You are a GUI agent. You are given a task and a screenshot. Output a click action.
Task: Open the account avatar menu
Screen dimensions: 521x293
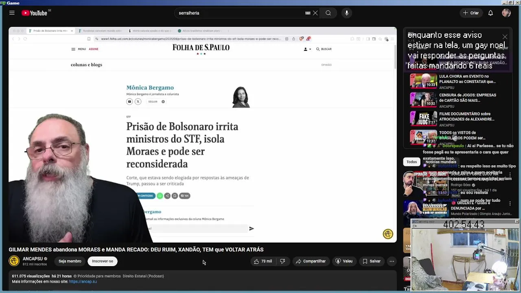506,13
